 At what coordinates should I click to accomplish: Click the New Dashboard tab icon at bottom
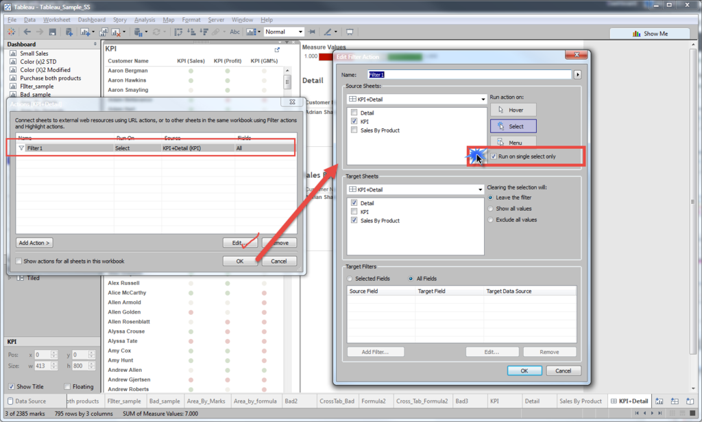pos(675,401)
